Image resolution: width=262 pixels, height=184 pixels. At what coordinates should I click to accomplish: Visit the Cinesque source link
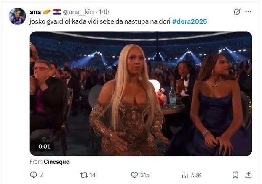[56, 162]
